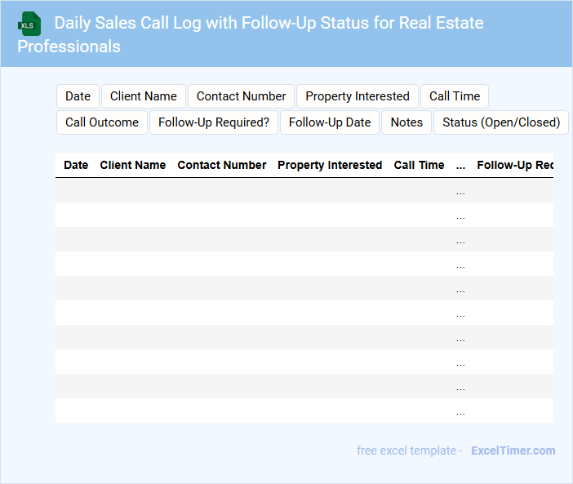Click the Contact Number tag

[241, 96]
